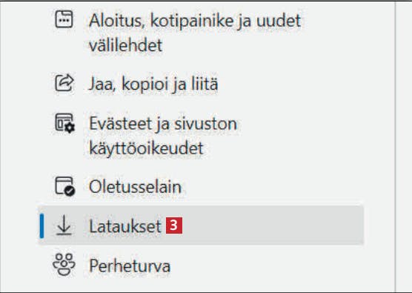
Task: Click the Perheturva family people icon
Action: click(x=64, y=265)
